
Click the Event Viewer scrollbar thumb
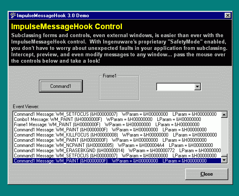[x=224, y=155]
